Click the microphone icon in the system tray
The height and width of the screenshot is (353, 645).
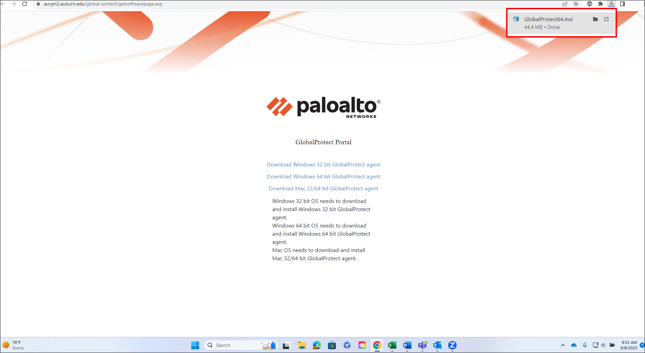tap(585, 345)
